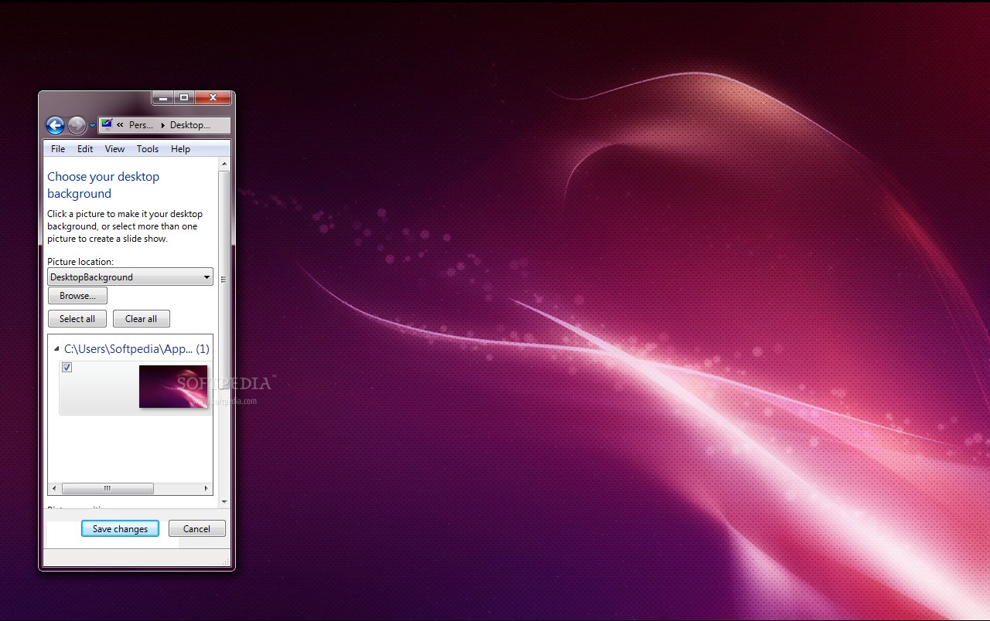Open the File menu
This screenshot has width=990, height=621.
coord(58,149)
